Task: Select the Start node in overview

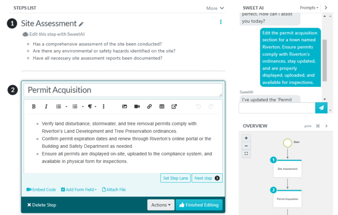Action: point(287,143)
